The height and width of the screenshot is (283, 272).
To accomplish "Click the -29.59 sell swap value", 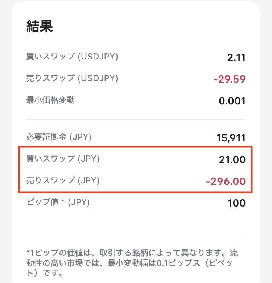I will tap(229, 79).
